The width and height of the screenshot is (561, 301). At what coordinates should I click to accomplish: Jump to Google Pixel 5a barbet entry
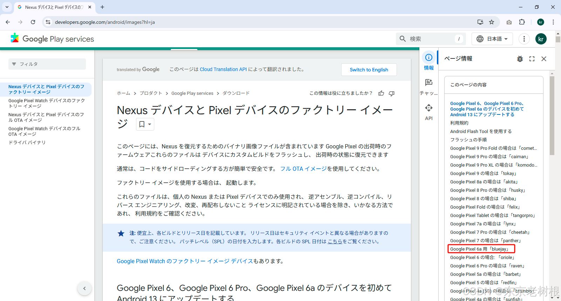pyautogui.click(x=486, y=274)
